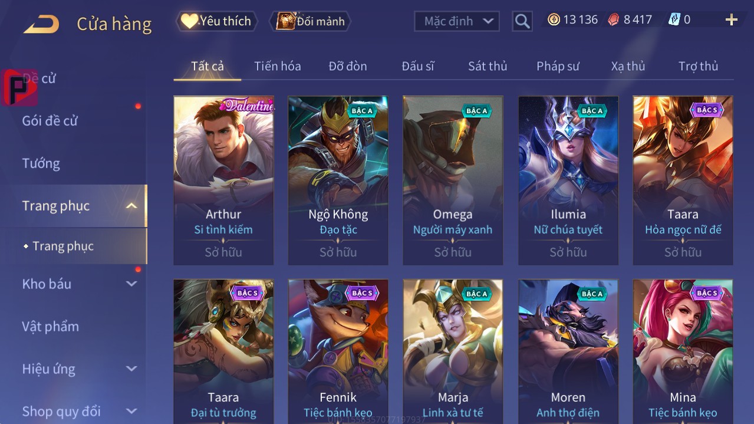Expand Shop quy đổi section
Image resolution: width=754 pixels, height=424 pixels.
[x=131, y=411]
